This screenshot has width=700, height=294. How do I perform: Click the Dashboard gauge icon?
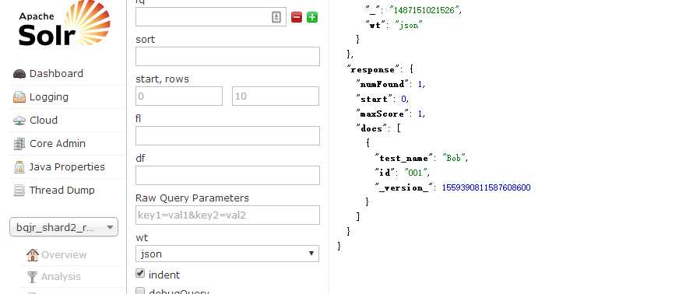pos(19,74)
